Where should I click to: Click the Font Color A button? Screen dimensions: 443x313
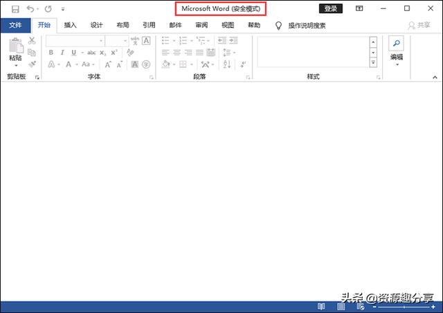69,64
